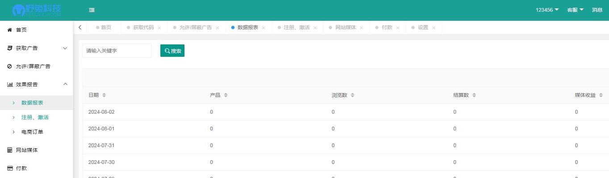Screen dimensions: 609x178
Task: Switch to the 允许/屏蔽广告 tab
Action: tap(196, 28)
